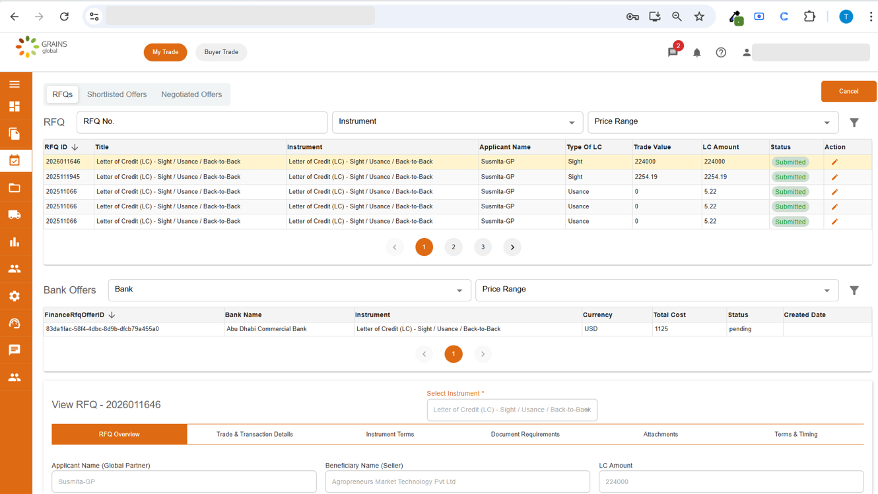Switch to Shortlisted Offers tab

point(117,94)
